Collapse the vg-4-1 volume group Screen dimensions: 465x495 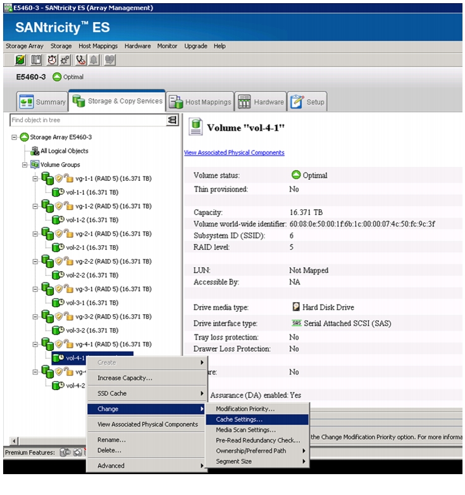click(x=35, y=345)
